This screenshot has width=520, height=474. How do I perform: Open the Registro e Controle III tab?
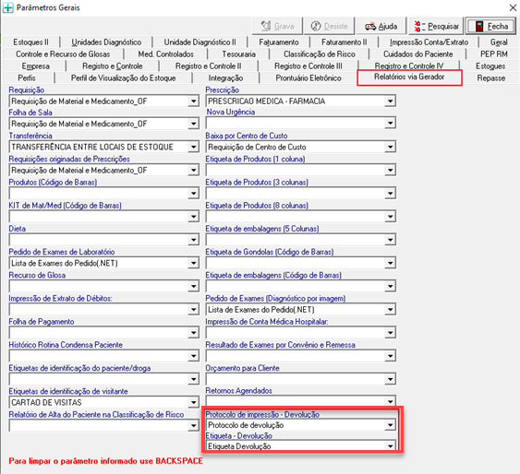pos(308,66)
